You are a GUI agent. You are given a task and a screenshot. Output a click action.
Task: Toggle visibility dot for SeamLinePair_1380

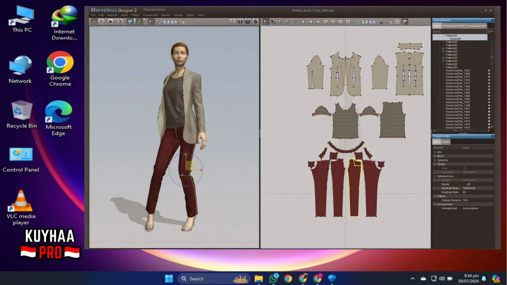coord(489,86)
